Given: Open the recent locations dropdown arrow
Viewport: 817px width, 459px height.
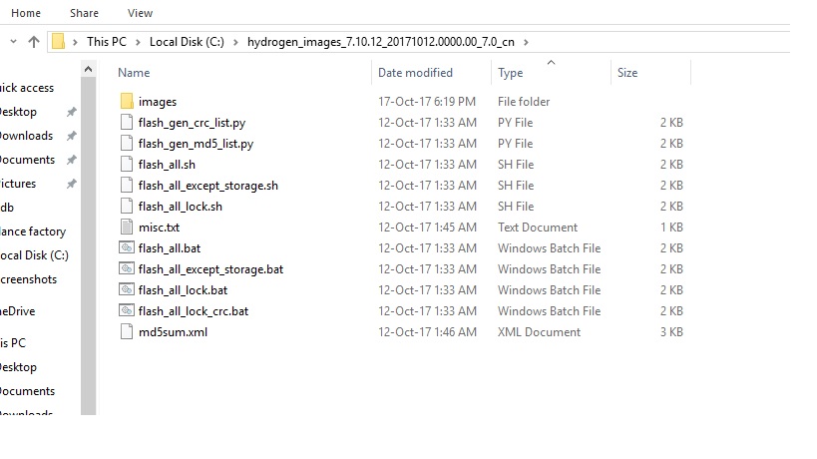Looking at the screenshot, I should click(x=14, y=41).
